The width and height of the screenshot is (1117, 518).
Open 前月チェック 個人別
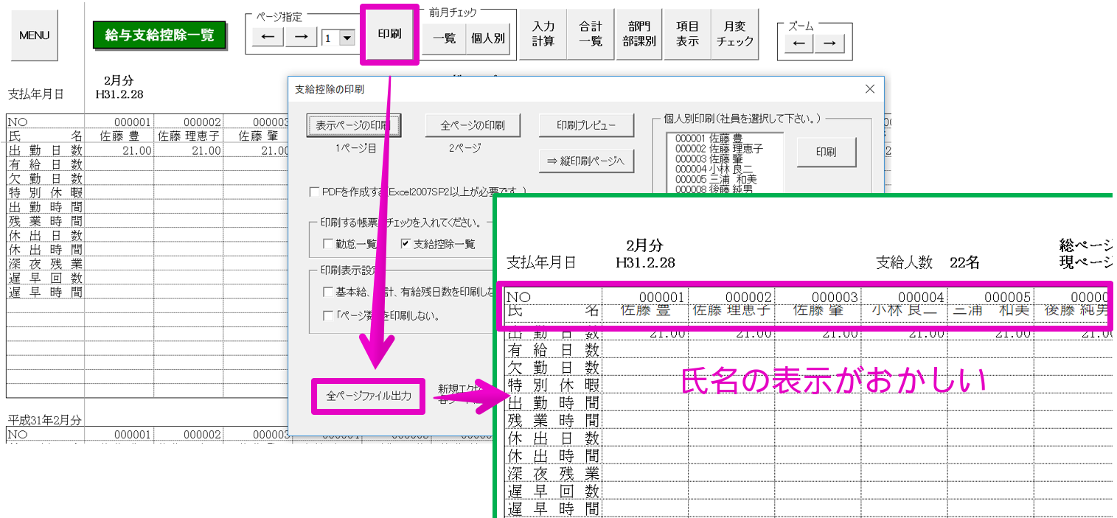tap(487, 39)
